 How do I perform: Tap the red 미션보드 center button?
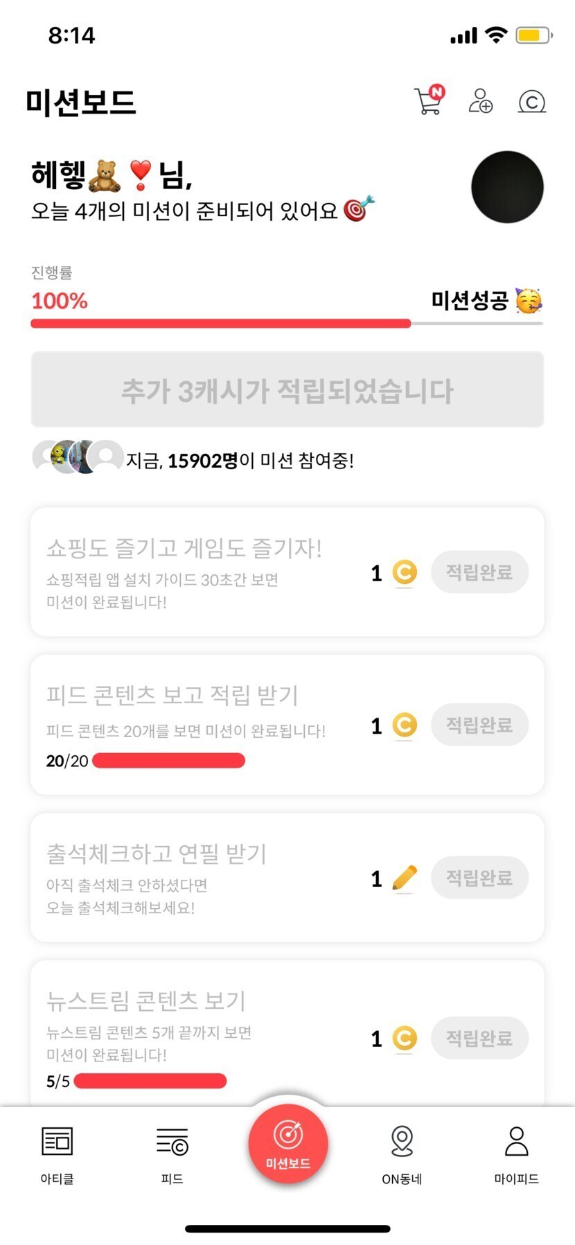(287, 1145)
